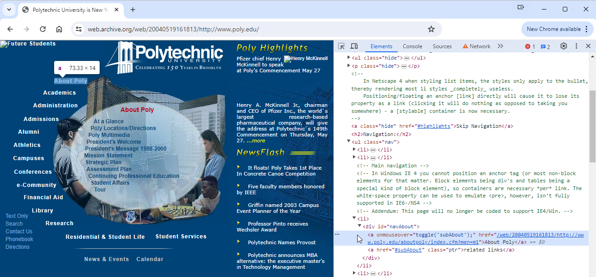The width and height of the screenshot is (596, 277).
Task: Collapse the div id navAbout node
Action: [359, 226]
